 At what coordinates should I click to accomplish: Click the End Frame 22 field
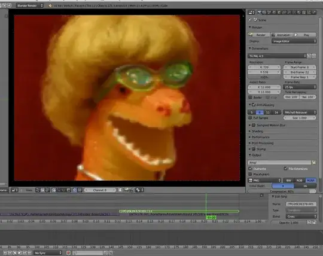pos(300,72)
